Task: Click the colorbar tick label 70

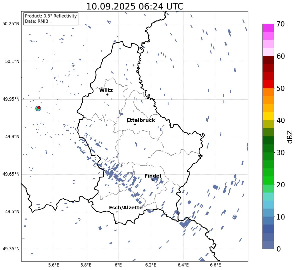Action: click(x=280, y=24)
